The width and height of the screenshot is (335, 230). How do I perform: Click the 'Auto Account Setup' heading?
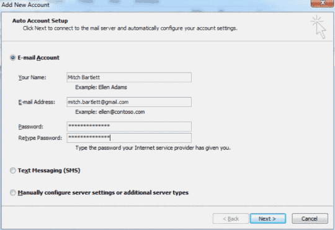pos(40,20)
